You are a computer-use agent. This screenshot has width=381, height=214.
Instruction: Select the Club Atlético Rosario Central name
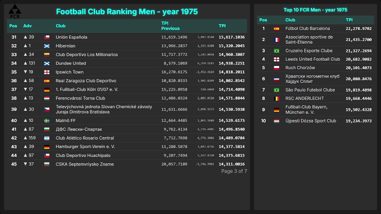pyautogui.click(x=85, y=138)
